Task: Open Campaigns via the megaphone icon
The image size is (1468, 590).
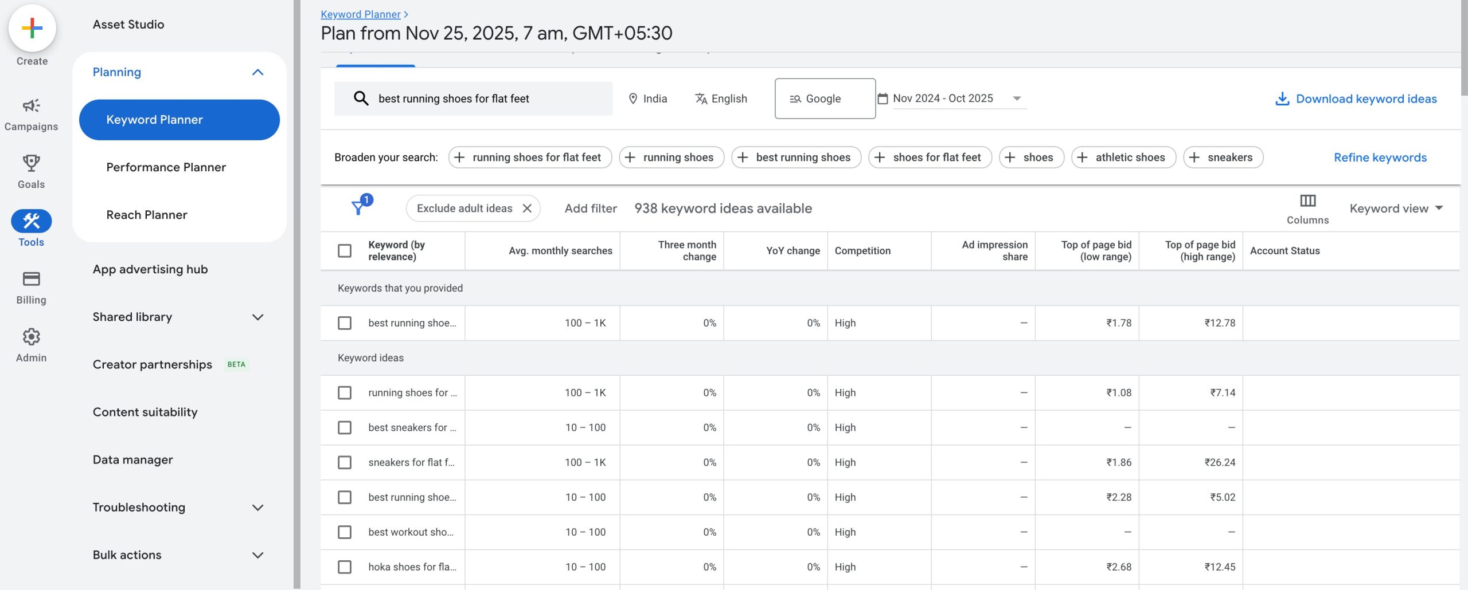Action: pos(31,106)
